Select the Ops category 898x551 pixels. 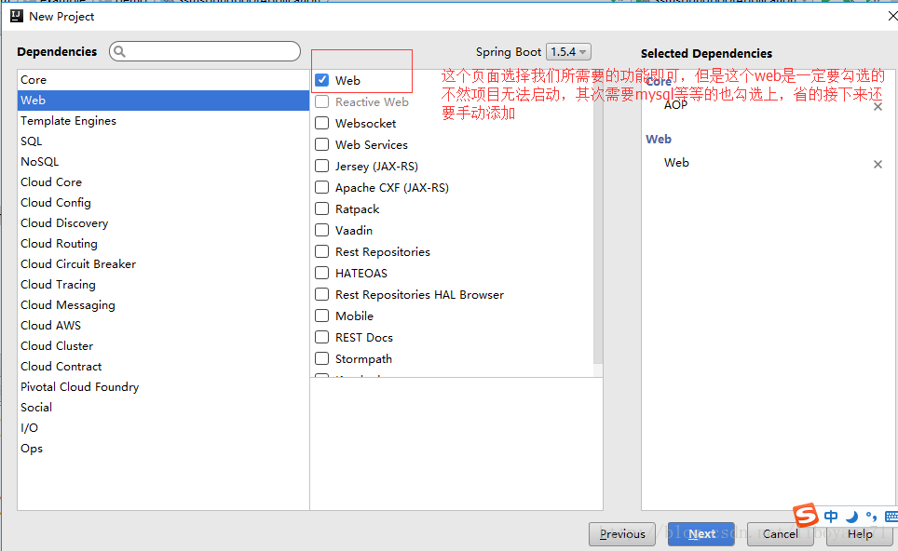(x=163, y=449)
